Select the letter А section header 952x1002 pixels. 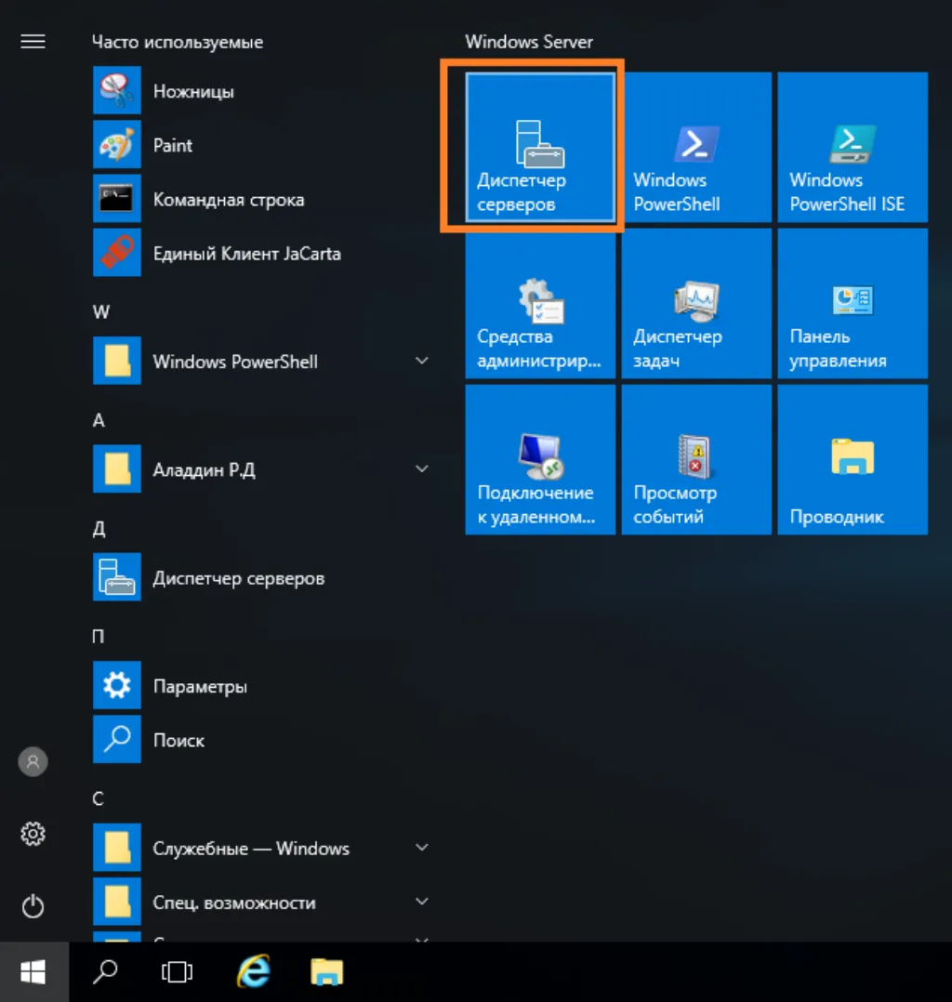pos(99,420)
